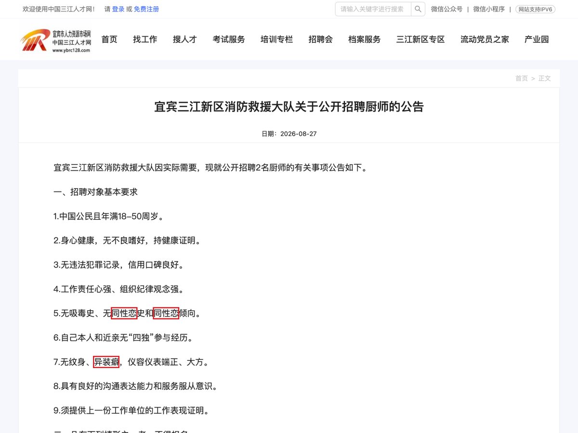This screenshot has width=578, height=433.
Task: Open the 流动党员之家 menu item
Action: tap(485, 39)
